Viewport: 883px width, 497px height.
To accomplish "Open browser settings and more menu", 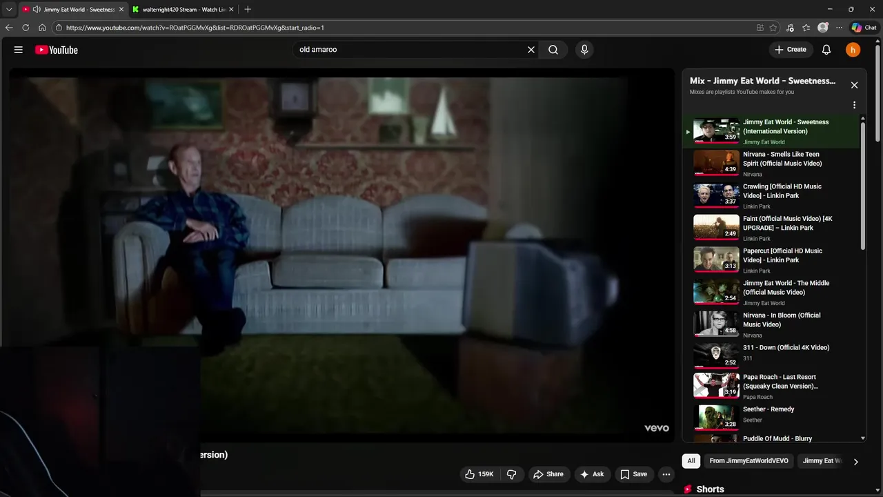I will pyautogui.click(x=839, y=28).
